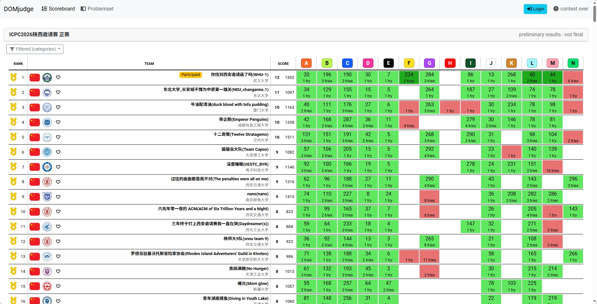Screen dimensions: 597x304
Task: Toggle heart for Twelve Stratagems team
Action: (x=58, y=137)
